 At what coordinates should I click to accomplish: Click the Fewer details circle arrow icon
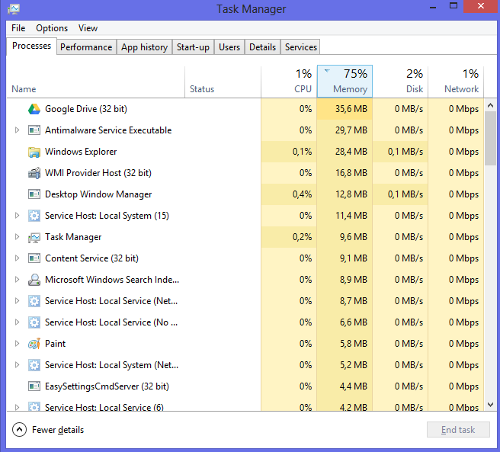[19, 430]
